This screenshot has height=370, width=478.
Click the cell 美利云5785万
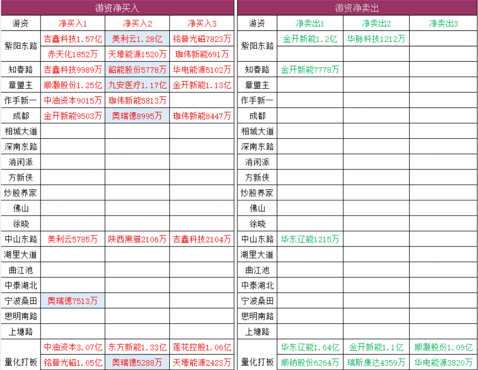coord(73,239)
